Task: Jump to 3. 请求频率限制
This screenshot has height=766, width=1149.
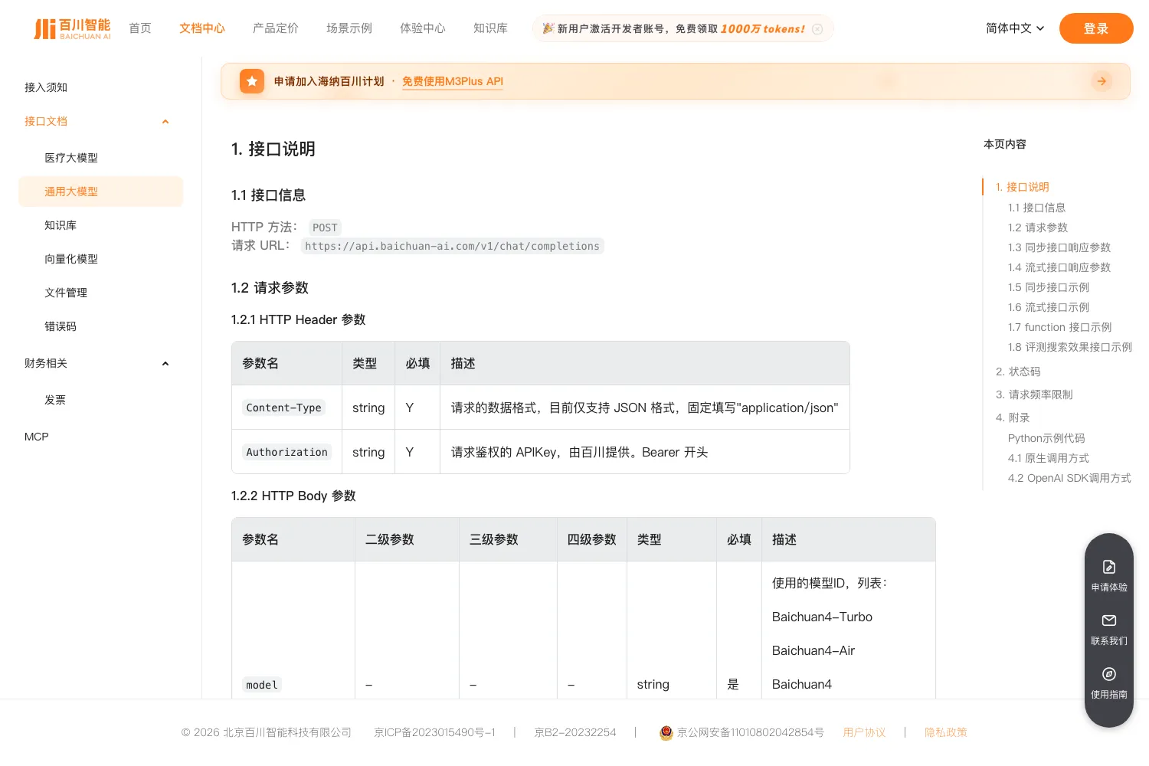Action: (x=1034, y=394)
